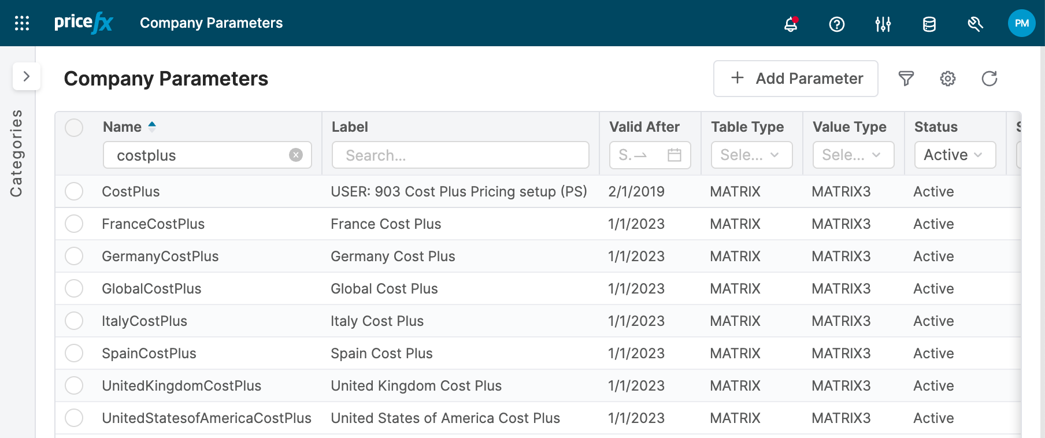The image size is (1045, 438).
Task: Click the help question mark icon
Action: tap(836, 24)
